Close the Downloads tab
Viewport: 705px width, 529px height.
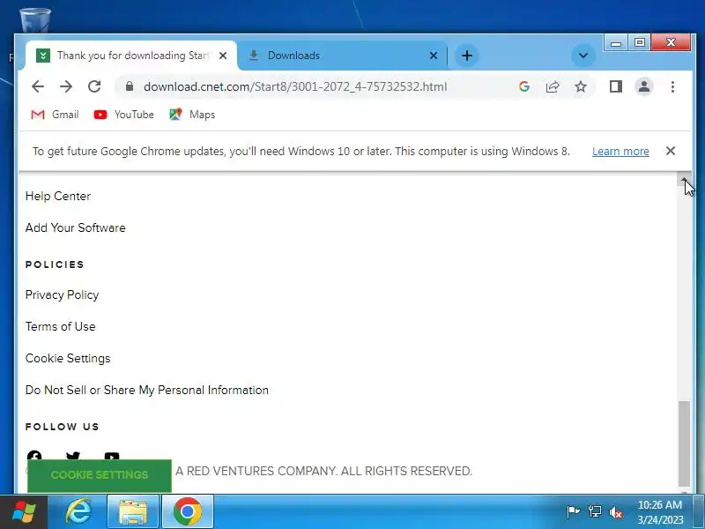(x=434, y=56)
